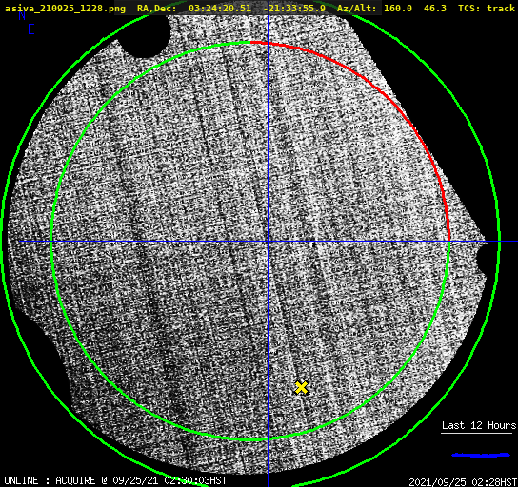Click the Dec value -21:33:55.9

click(294, 9)
